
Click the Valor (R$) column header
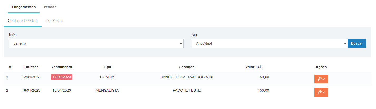(x=254, y=67)
